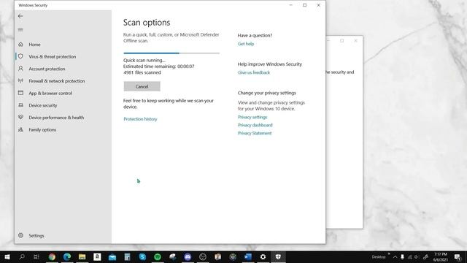Show hidden system tray icons
The image size is (467, 263).
395,256
